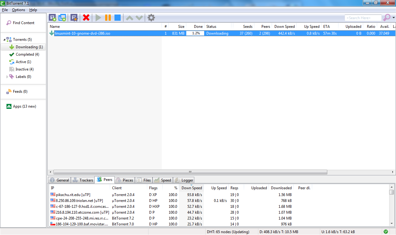Select Find Content in the sidebar

pos(24,23)
